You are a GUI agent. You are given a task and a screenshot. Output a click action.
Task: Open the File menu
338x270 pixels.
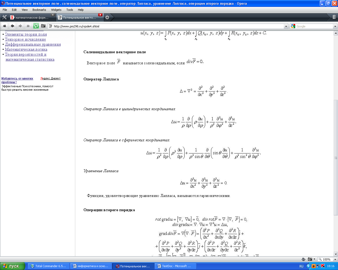(x=5, y=10)
